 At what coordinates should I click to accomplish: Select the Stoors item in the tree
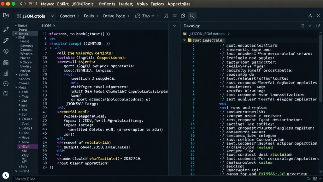[24, 79]
